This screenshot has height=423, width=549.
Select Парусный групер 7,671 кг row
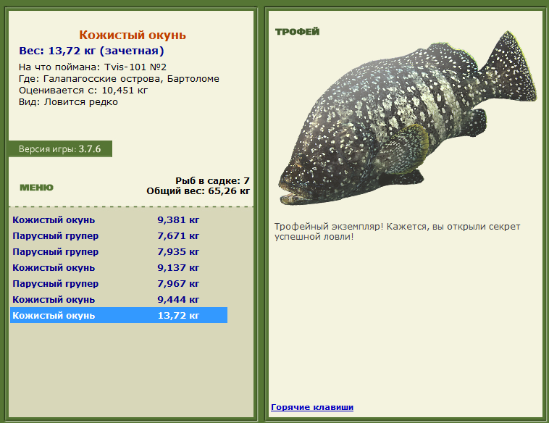(x=119, y=236)
